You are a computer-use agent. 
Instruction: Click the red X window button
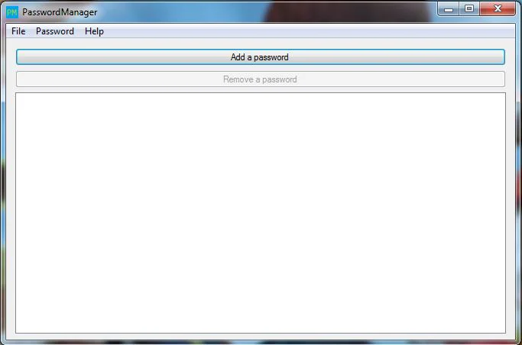[498, 9]
